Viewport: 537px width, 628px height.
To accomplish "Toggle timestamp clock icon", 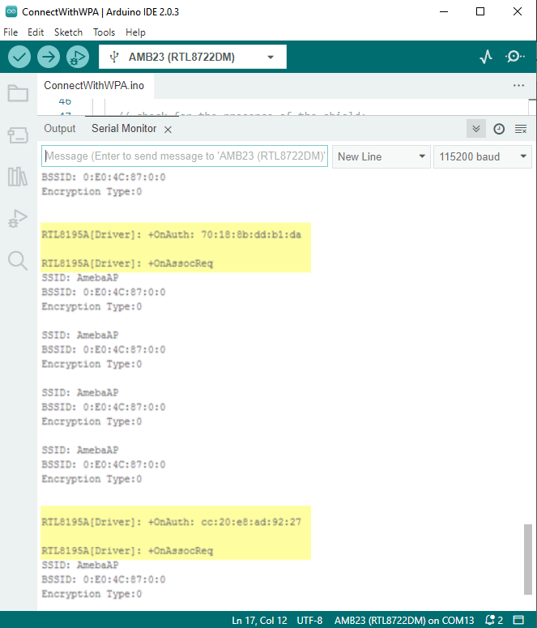I will point(499,129).
